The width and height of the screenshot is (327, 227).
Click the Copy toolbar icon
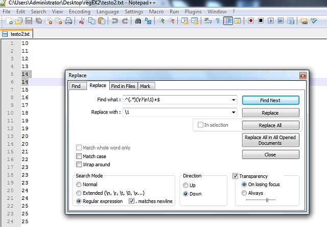click(x=91, y=21)
